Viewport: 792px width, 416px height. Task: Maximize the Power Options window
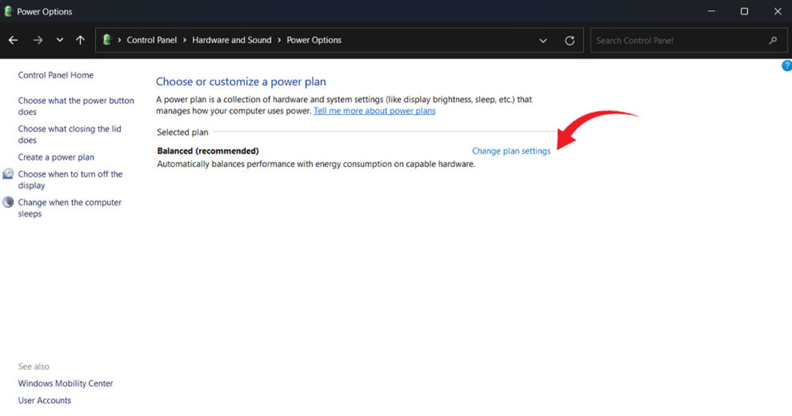pos(744,11)
